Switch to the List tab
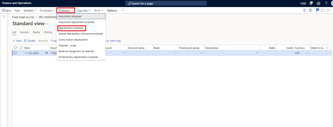Viewport: 333px width, 127px height. click(x=14, y=32)
